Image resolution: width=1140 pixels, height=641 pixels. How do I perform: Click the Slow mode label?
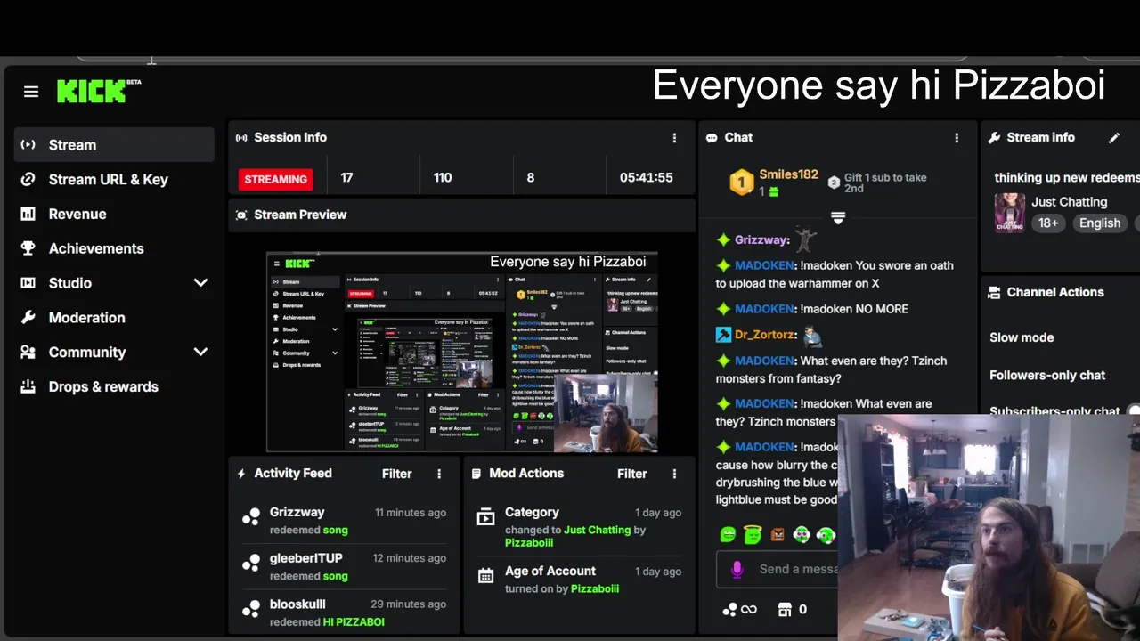pyautogui.click(x=1022, y=337)
